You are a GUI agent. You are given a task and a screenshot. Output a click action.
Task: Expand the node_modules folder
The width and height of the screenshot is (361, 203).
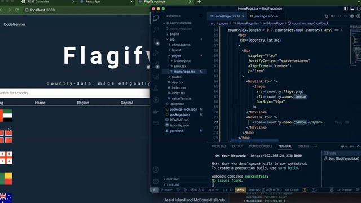pos(180,29)
